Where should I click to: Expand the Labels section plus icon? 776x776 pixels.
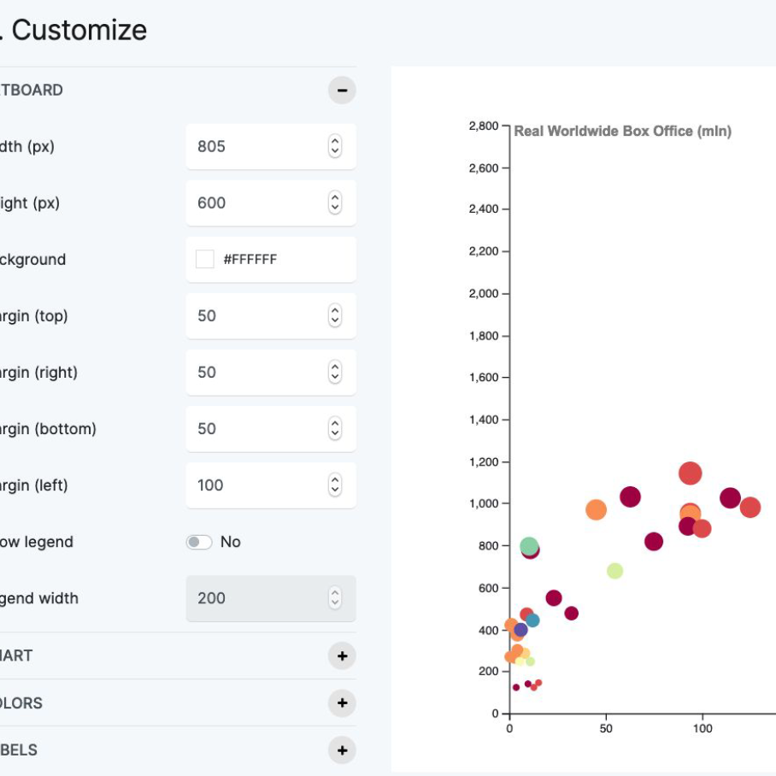pyautogui.click(x=342, y=750)
